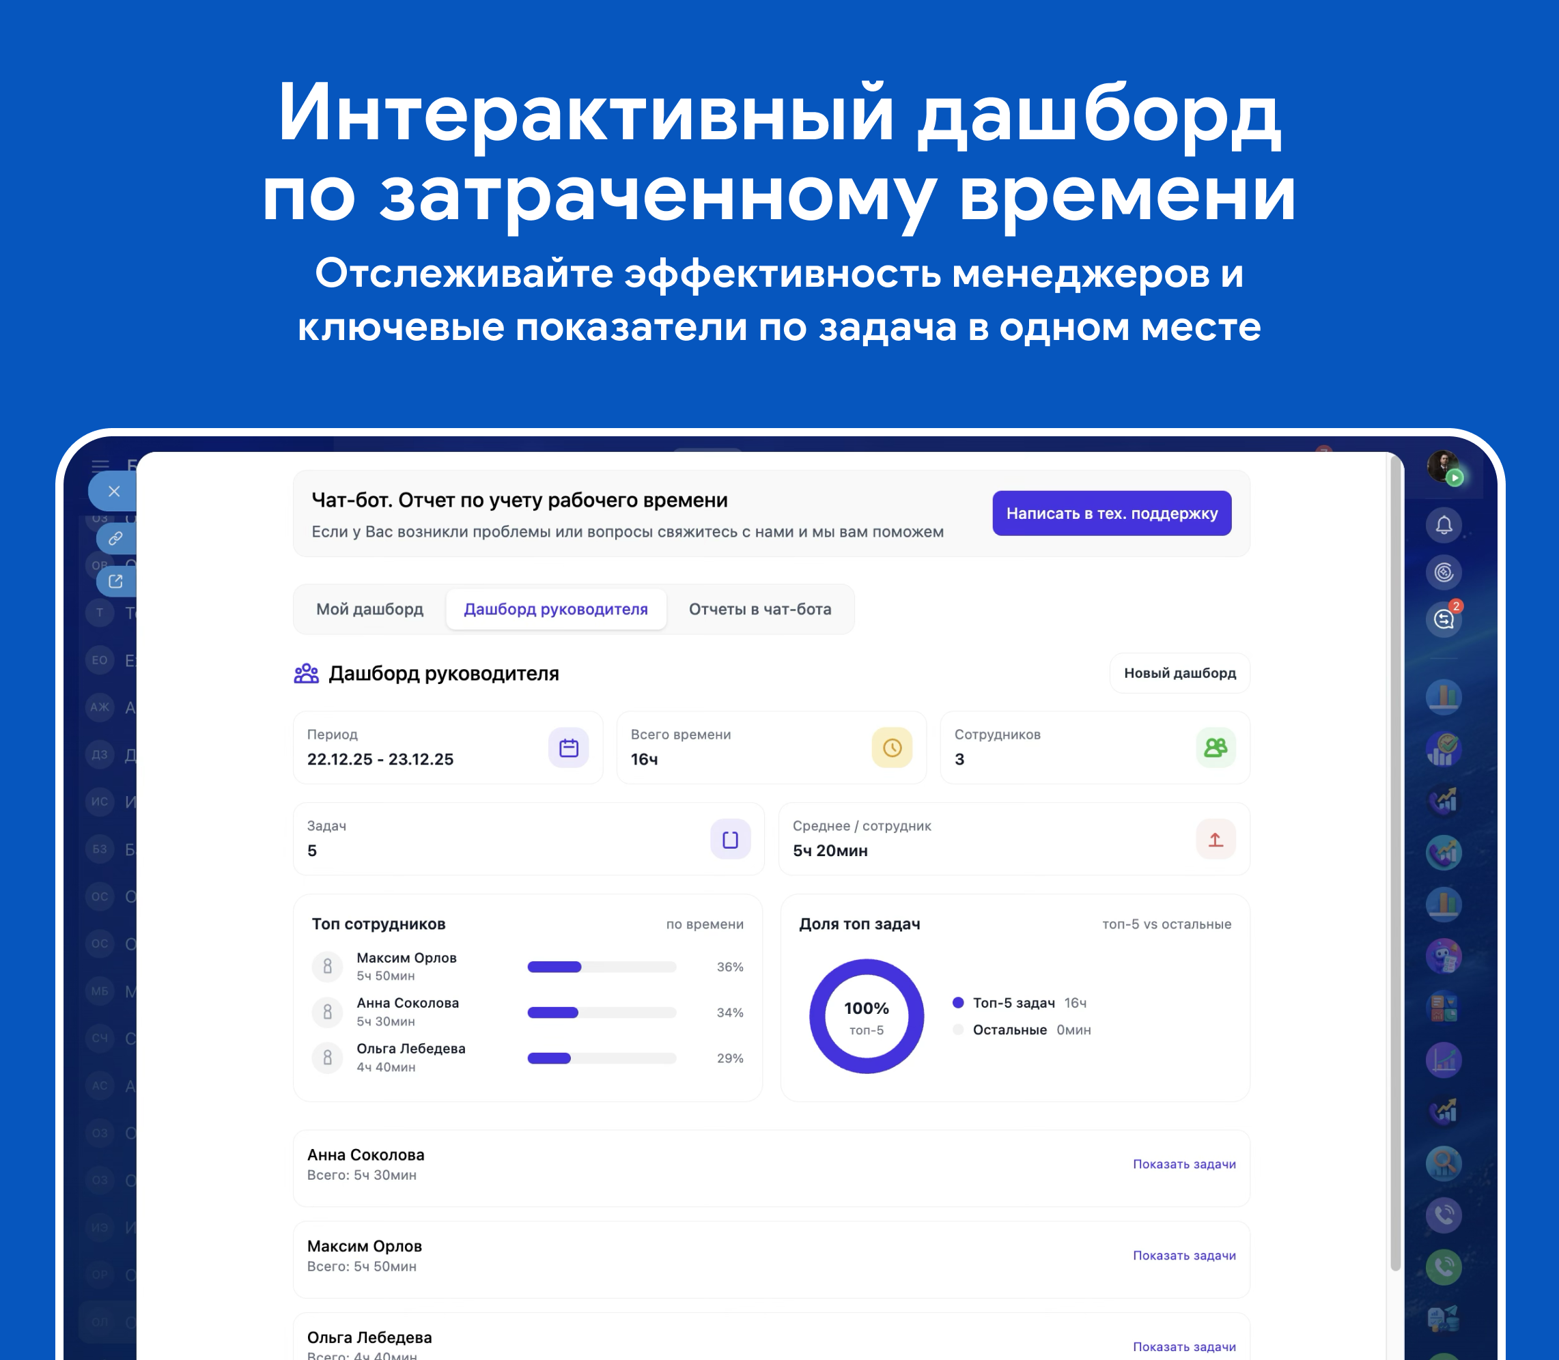Expand Максим Орлов tasks via Показать задачи

point(1183,1256)
